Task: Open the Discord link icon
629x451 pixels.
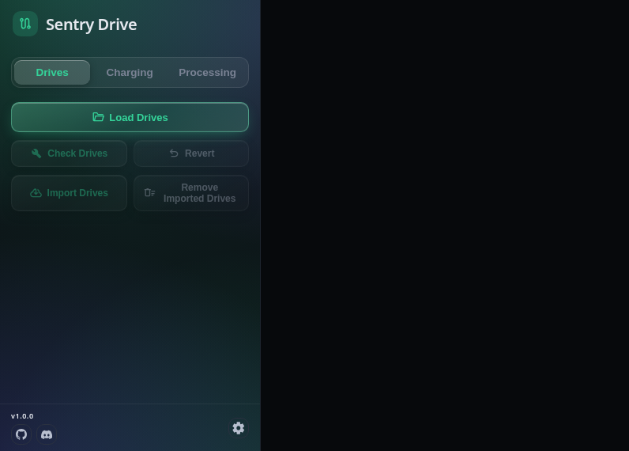Action: pyautogui.click(x=47, y=434)
